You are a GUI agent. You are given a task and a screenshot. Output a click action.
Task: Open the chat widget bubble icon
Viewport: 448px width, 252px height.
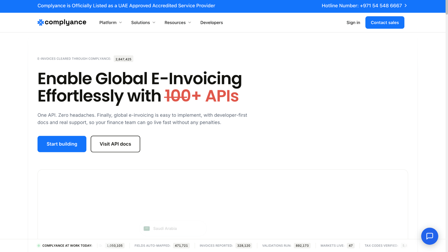[x=429, y=236]
